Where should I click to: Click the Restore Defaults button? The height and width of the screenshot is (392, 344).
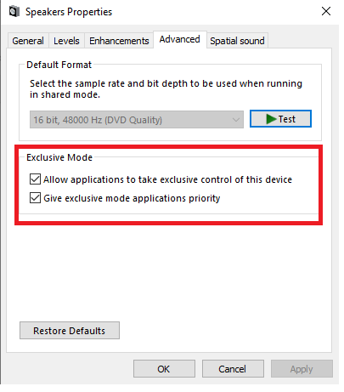(70, 331)
